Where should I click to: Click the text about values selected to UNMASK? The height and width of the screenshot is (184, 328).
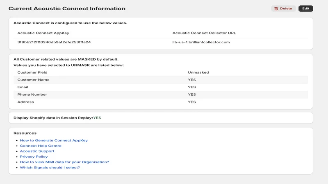click(68, 65)
